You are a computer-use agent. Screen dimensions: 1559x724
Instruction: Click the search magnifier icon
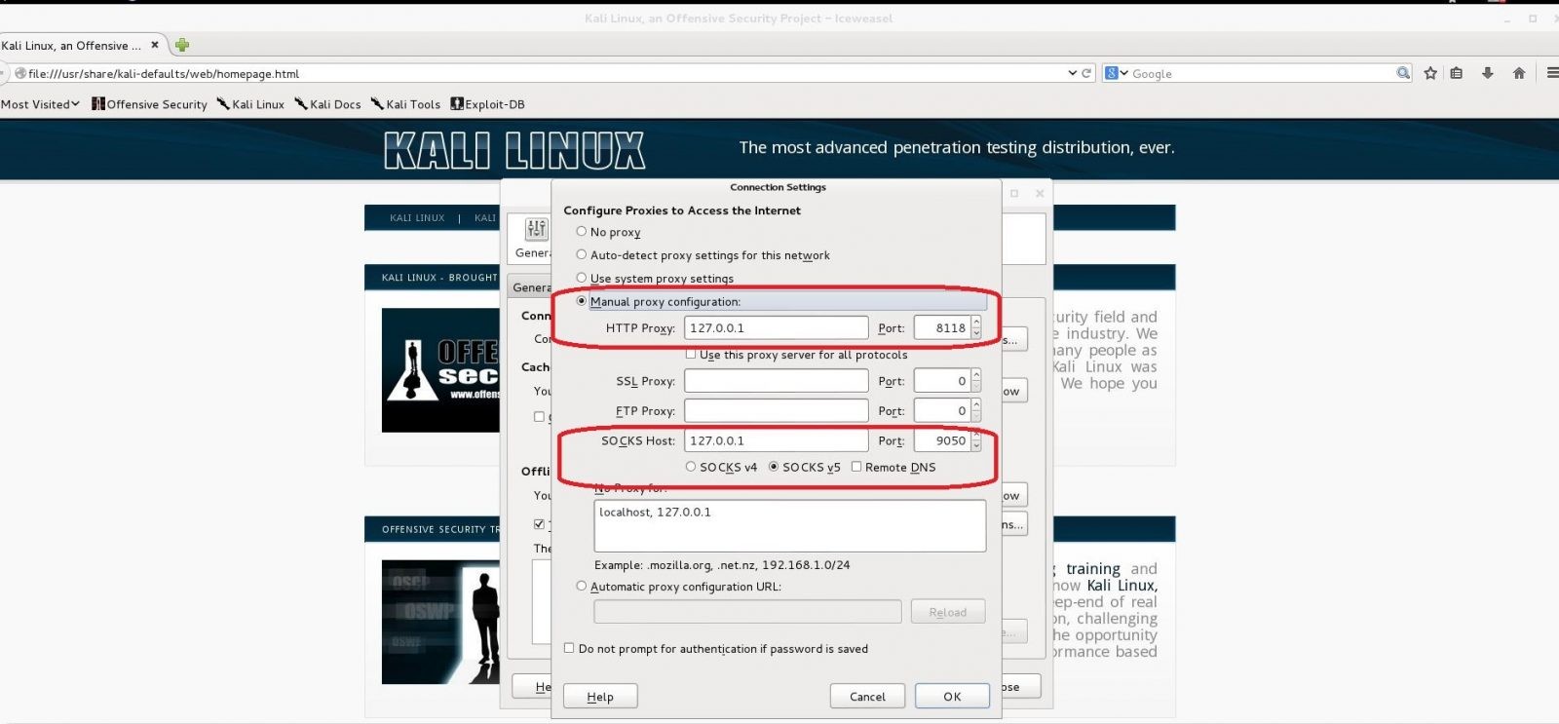pyautogui.click(x=1403, y=73)
